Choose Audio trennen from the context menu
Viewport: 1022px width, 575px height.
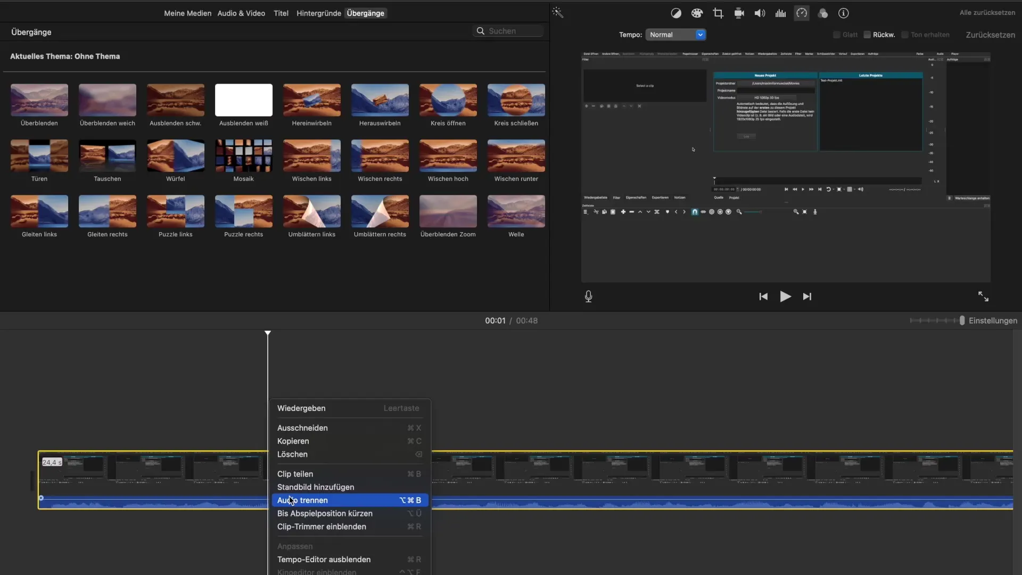tap(350, 500)
